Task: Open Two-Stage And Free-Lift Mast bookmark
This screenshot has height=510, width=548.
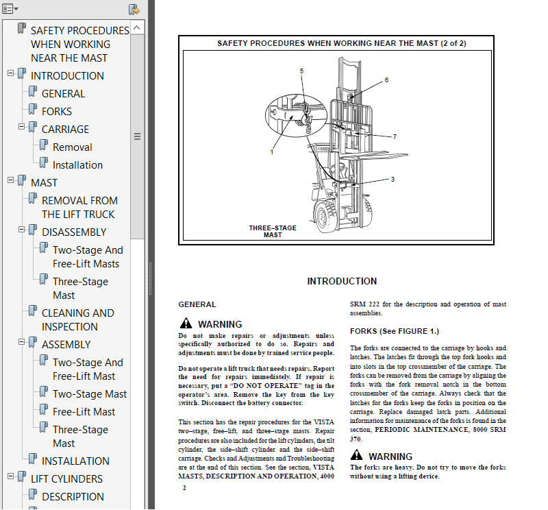Action: click(x=88, y=369)
